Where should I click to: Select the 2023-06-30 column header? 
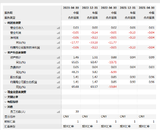pyautogui.click(x=71, y=8)
